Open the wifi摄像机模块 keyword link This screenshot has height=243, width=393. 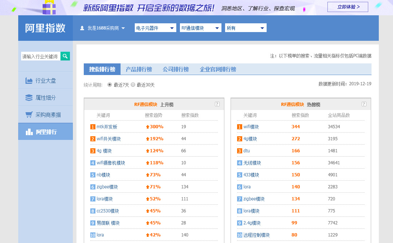(x=111, y=163)
